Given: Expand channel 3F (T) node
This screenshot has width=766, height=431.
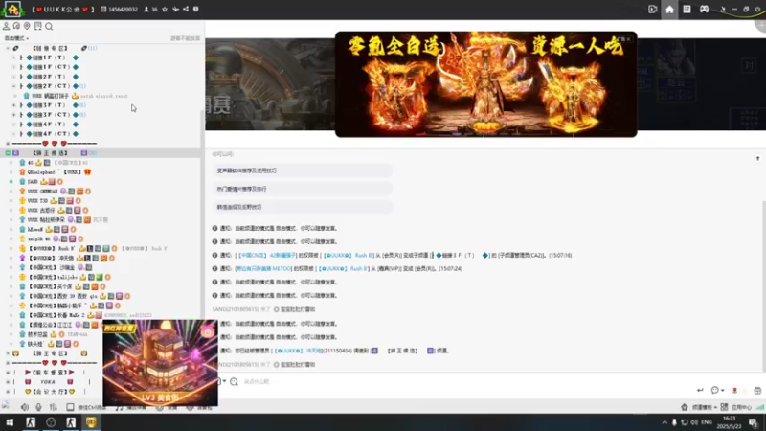Looking at the screenshot, I should pyautogui.click(x=13, y=105).
